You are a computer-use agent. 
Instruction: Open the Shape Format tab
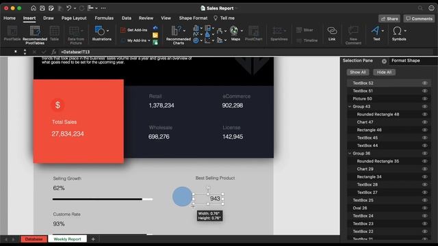click(x=193, y=18)
